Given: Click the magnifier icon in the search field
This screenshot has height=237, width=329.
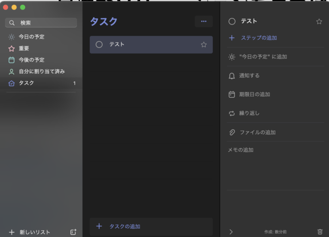Looking at the screenshot, I should (12, 23).
